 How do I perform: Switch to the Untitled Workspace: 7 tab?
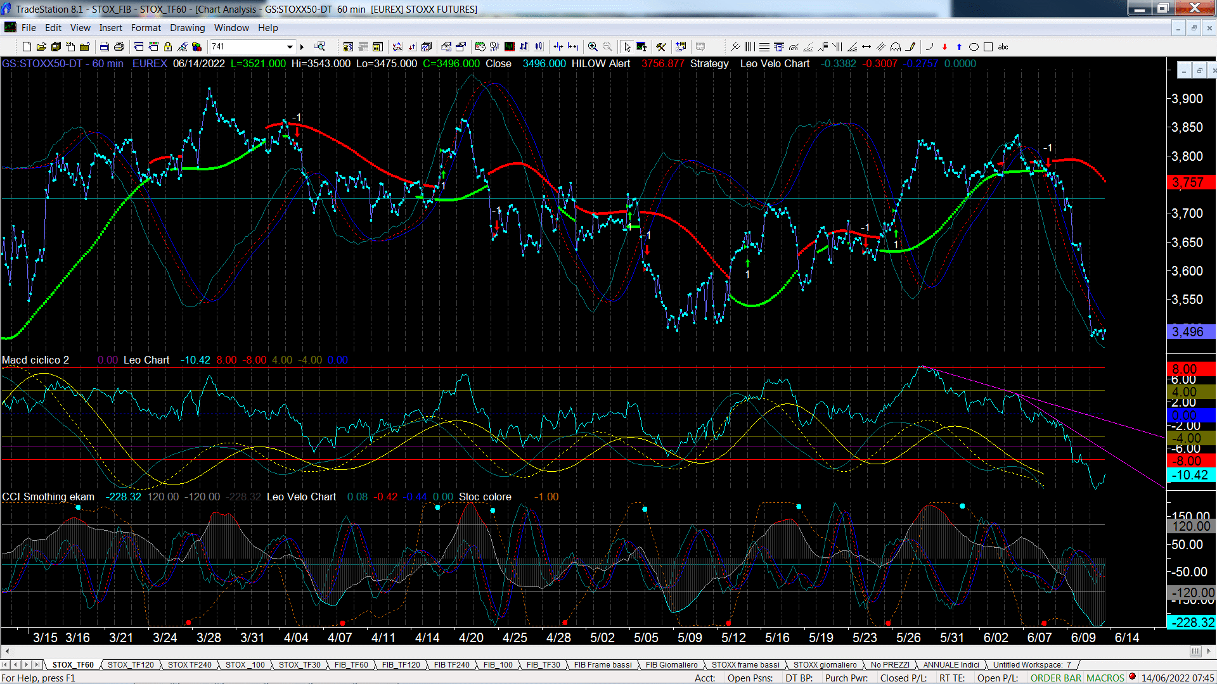1031,664
